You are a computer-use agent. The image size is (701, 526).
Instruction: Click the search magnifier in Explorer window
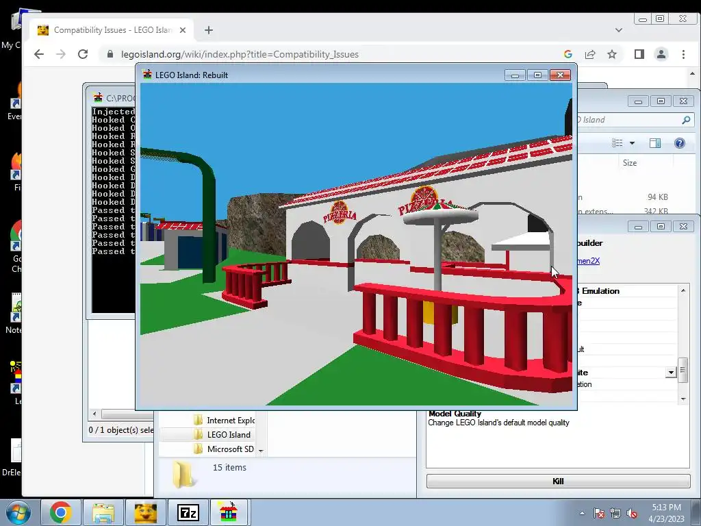[686, 119]
